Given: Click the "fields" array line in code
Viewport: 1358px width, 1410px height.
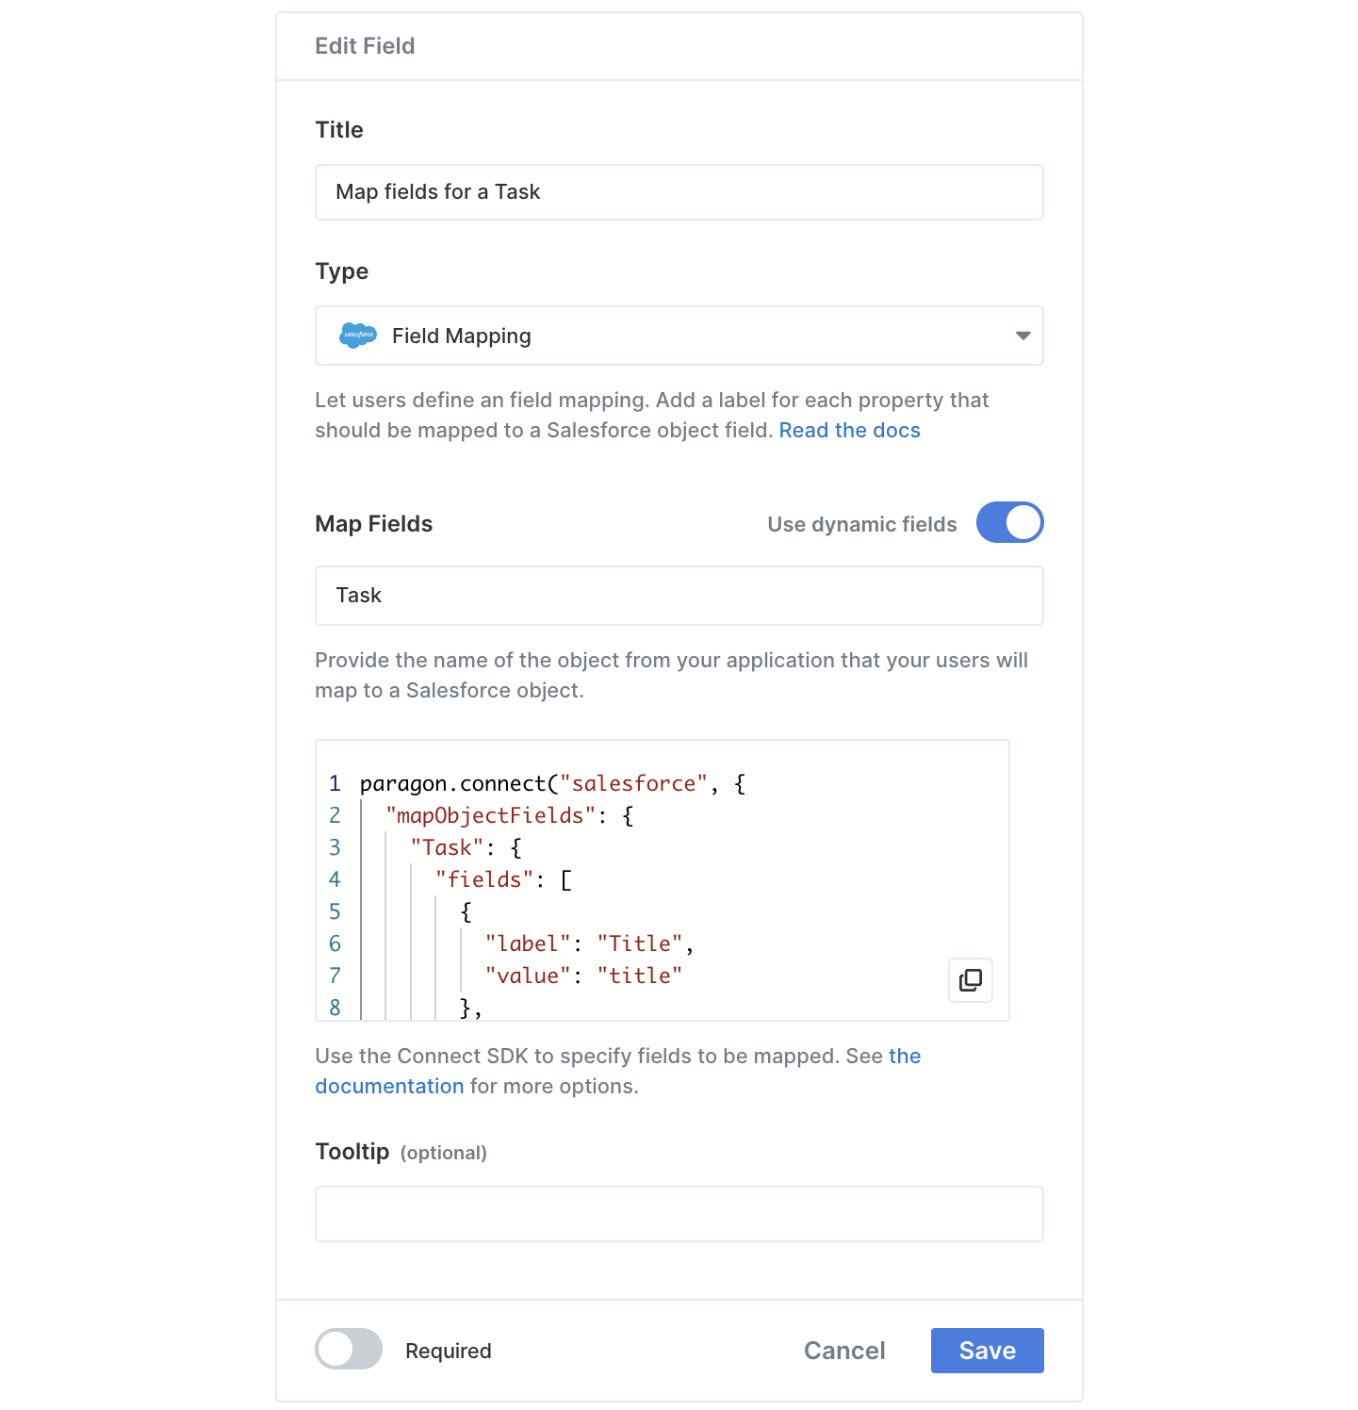Looking at the screenshot, I should [503, 879].
